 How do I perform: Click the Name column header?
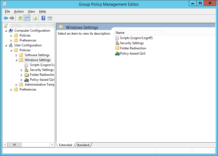pos(139,33)
